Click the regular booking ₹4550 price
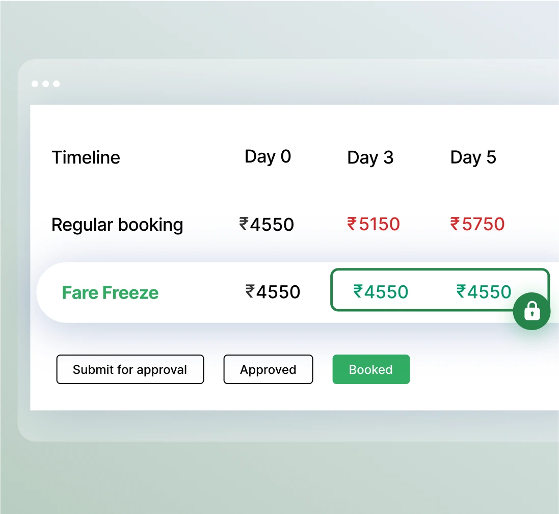The image size is (559, 514). pyautogui.click(x=267, y=224)
